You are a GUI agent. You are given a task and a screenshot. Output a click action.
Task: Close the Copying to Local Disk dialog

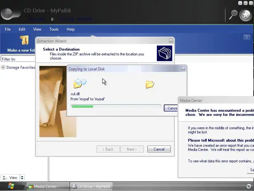(x=183, y=69)
